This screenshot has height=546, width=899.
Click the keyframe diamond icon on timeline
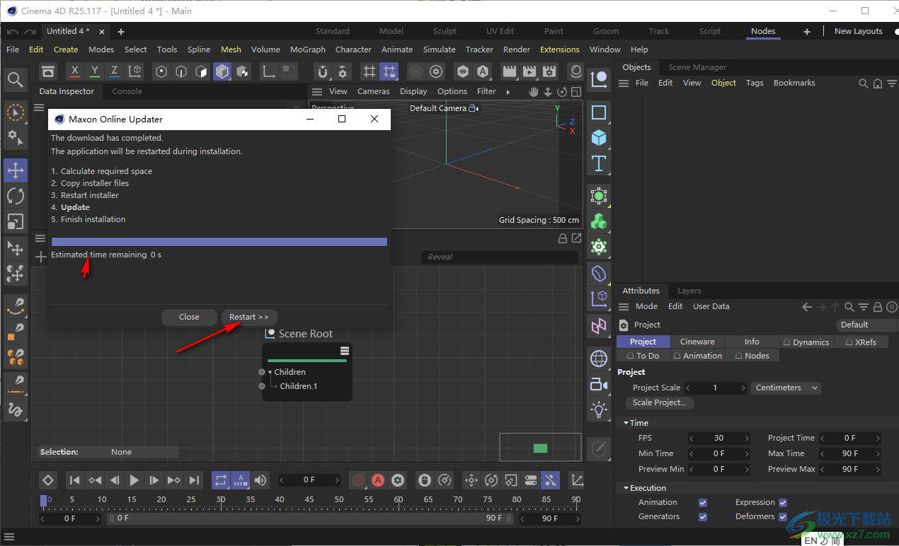tap(47, 480)
